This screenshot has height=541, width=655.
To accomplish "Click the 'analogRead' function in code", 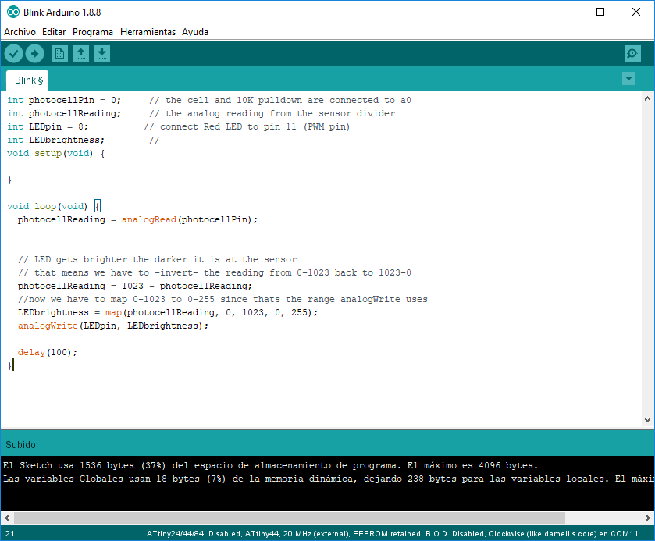I will (x=148, y=219).
